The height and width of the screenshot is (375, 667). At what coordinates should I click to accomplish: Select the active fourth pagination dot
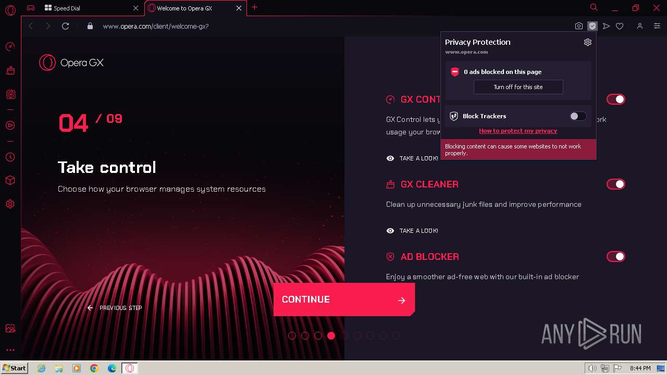(331, 335)
